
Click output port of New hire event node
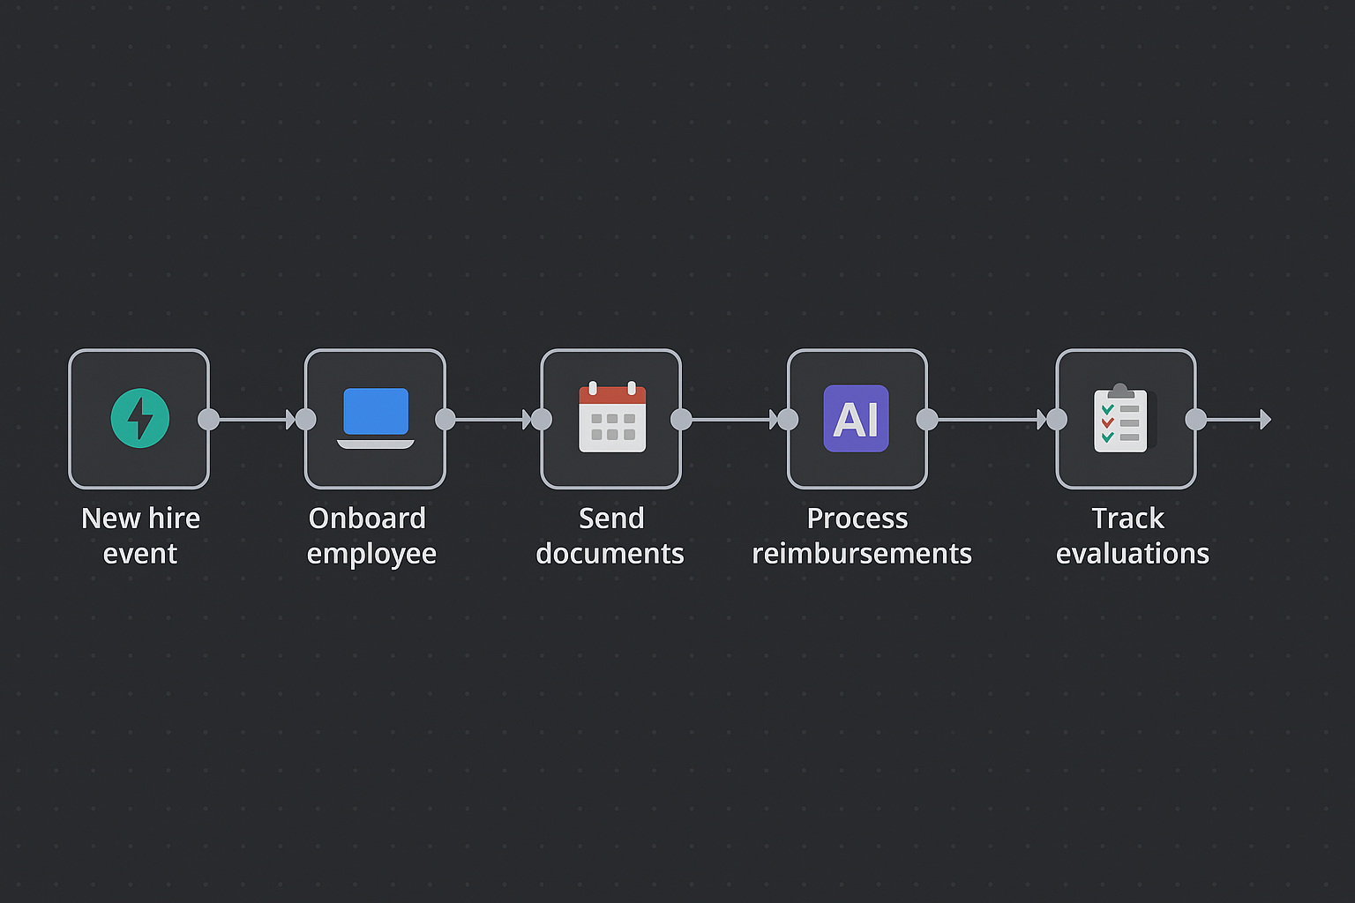tap(209, 420)
